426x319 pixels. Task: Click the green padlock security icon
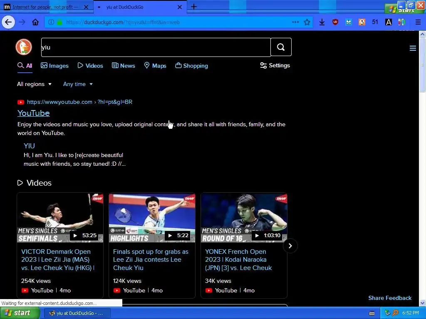click(59, 22)
